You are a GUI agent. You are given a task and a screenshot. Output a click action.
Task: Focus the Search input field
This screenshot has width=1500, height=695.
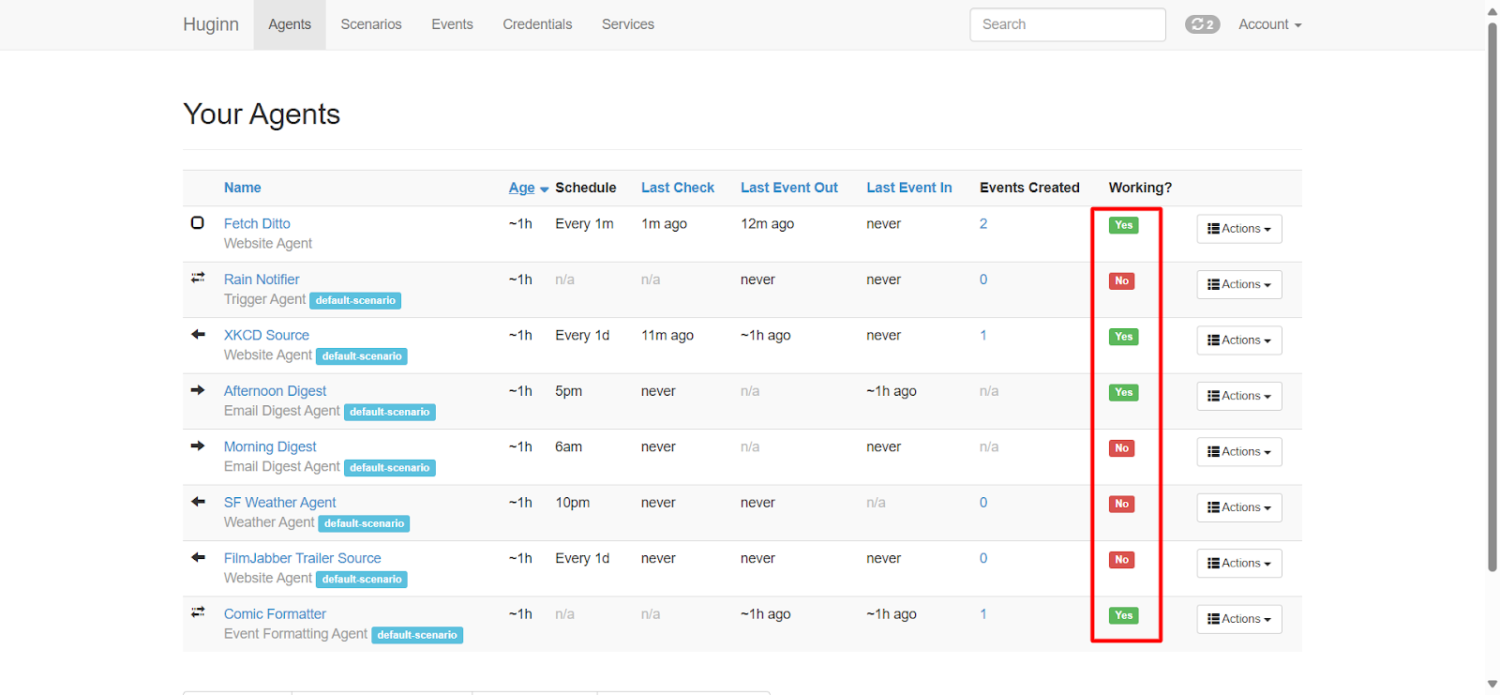[x=1068, y=24]
